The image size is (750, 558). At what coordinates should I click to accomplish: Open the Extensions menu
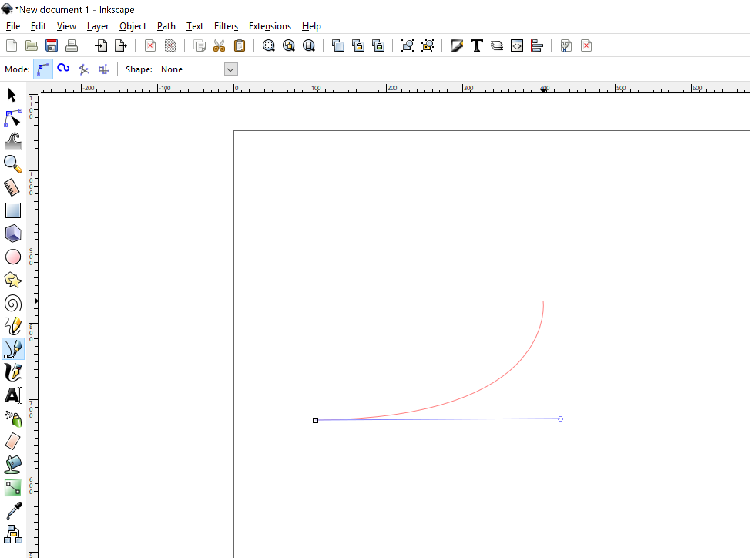click(270, 26)
